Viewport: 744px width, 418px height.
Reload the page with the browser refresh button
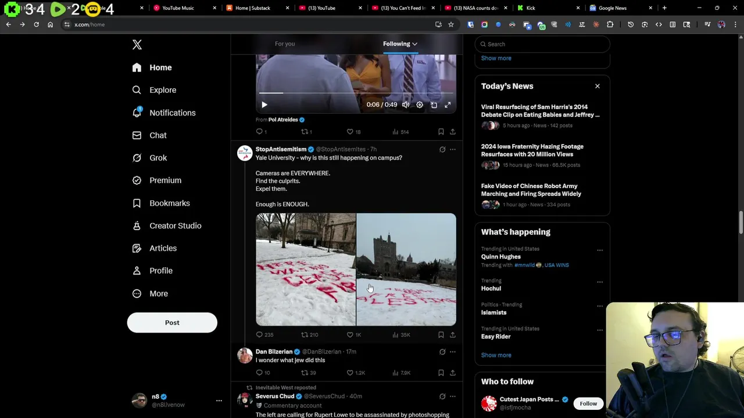[x=36, y=24]
